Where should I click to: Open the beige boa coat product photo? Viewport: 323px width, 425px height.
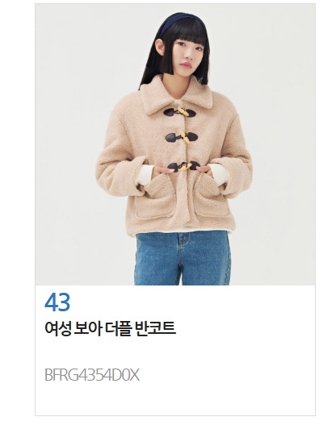(175, 144)
